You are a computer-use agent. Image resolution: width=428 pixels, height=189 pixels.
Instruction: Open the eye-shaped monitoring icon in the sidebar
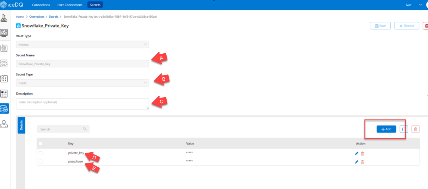[4, 63]
